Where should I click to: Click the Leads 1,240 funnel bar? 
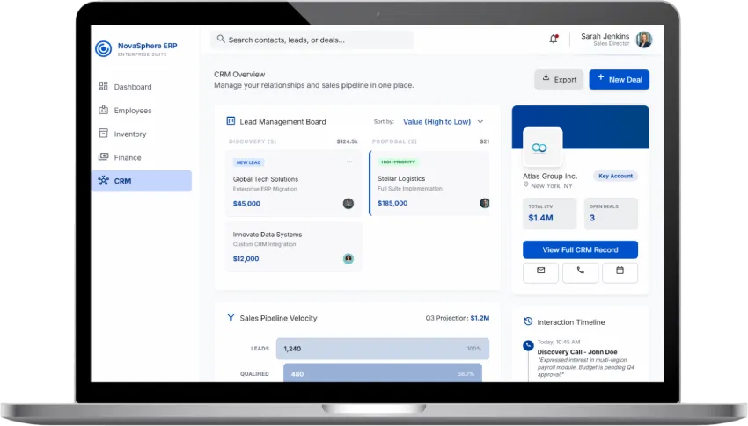click(383, 349)
